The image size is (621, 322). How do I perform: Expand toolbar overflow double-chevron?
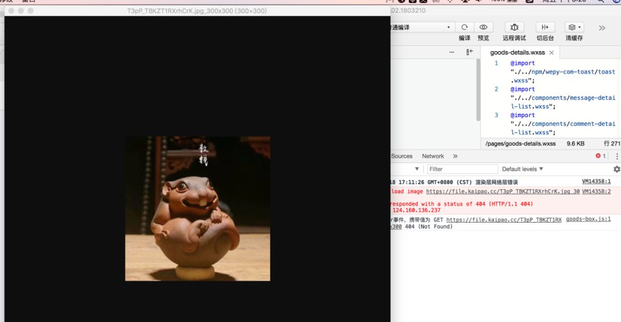point(602,28)
